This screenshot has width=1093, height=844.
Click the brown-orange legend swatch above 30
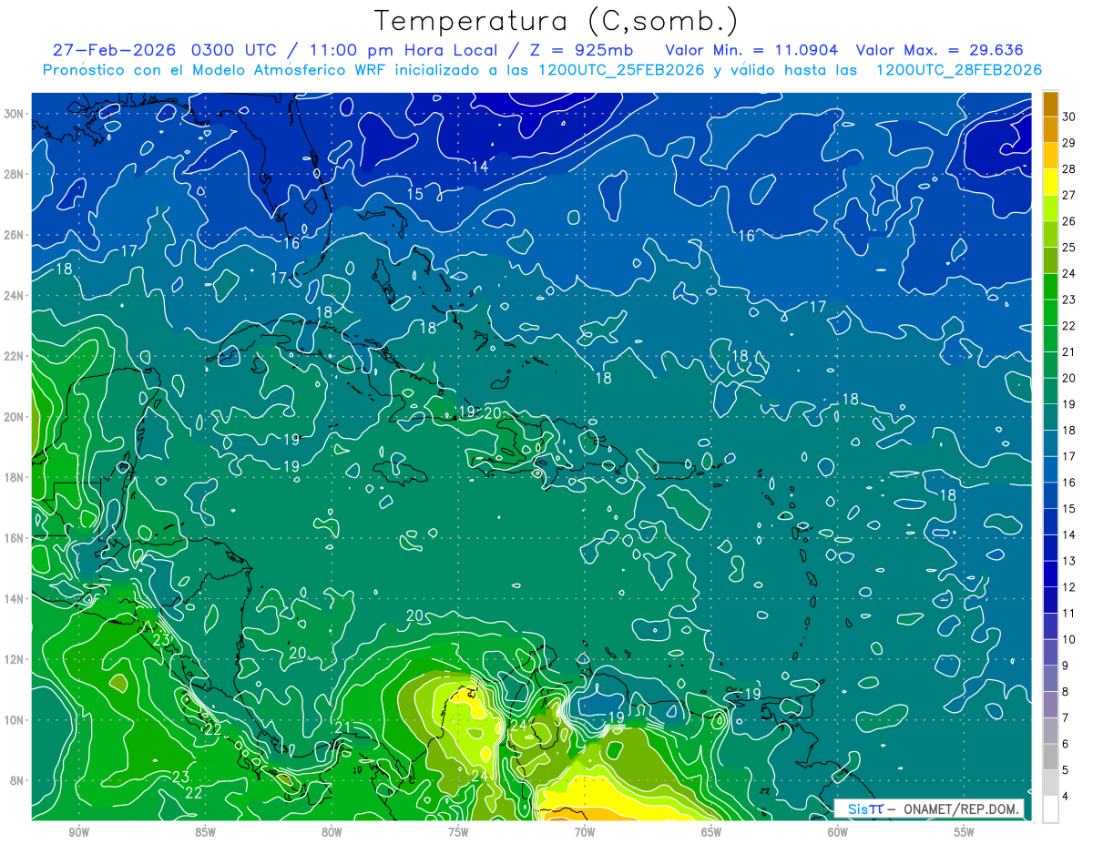[x=1050, y=104]
